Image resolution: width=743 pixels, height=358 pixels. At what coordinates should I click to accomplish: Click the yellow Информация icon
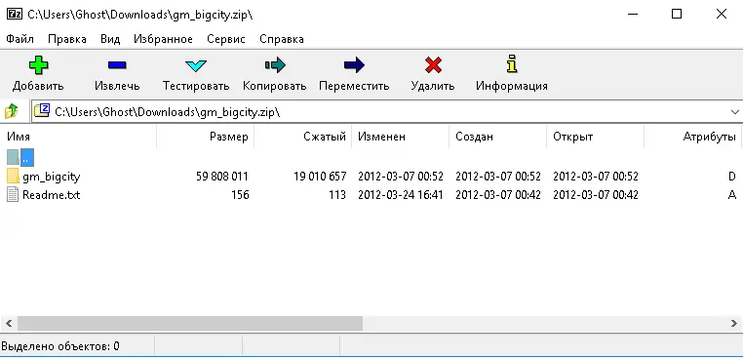pyautogui.click(x=512, y=64)
